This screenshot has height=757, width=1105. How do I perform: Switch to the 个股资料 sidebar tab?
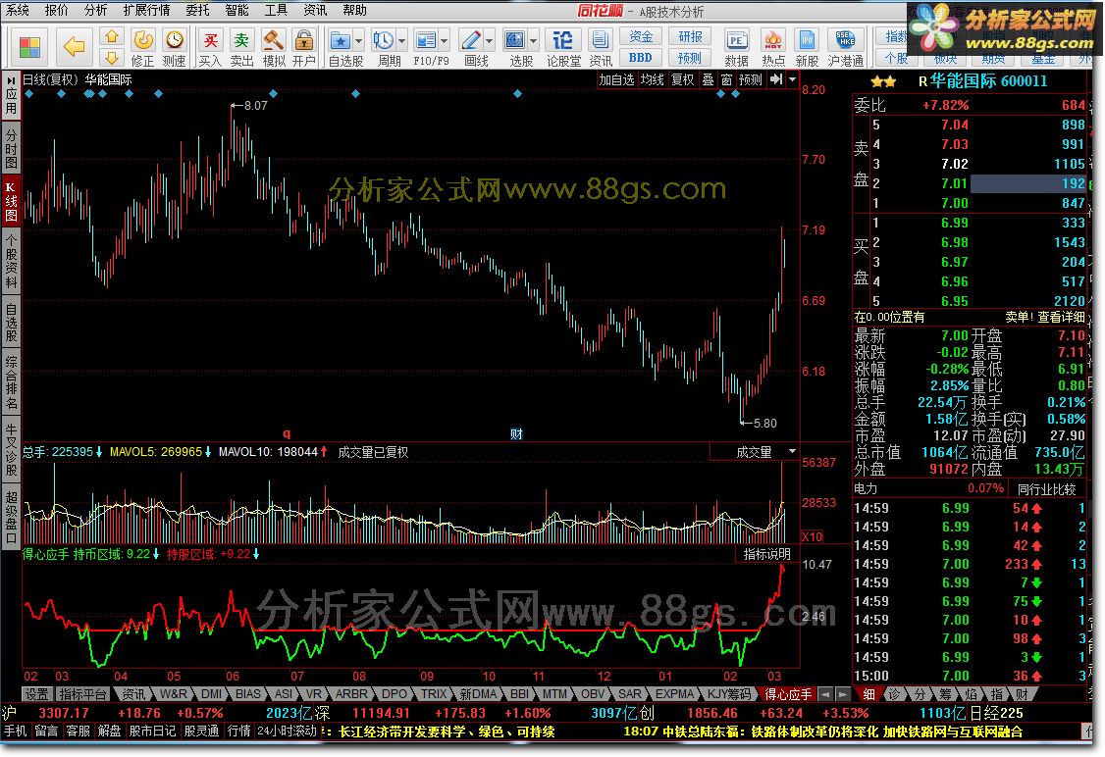click(11, 262)
